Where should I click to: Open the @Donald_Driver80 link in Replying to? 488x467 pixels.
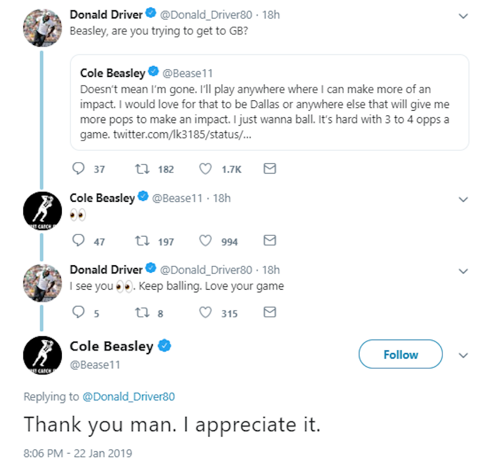pos(129,397)
